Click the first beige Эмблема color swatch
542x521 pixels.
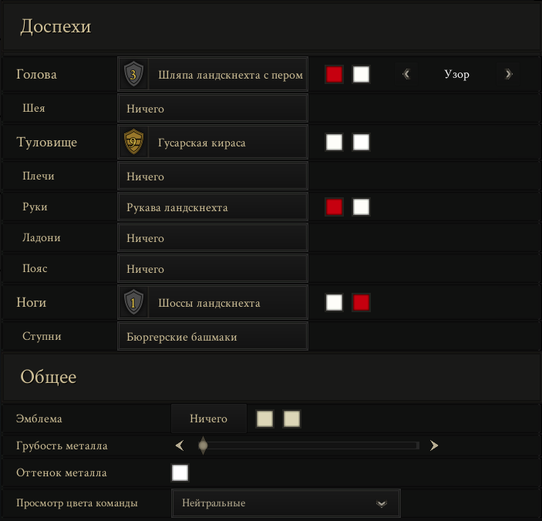264,418
